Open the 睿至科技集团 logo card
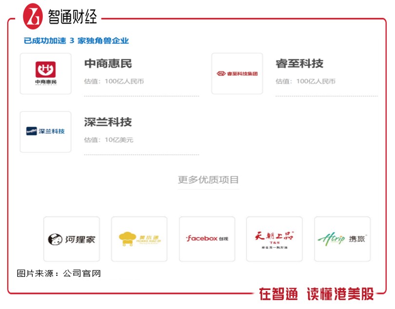Viewport: 395px width, 309px height. (237, 73)
